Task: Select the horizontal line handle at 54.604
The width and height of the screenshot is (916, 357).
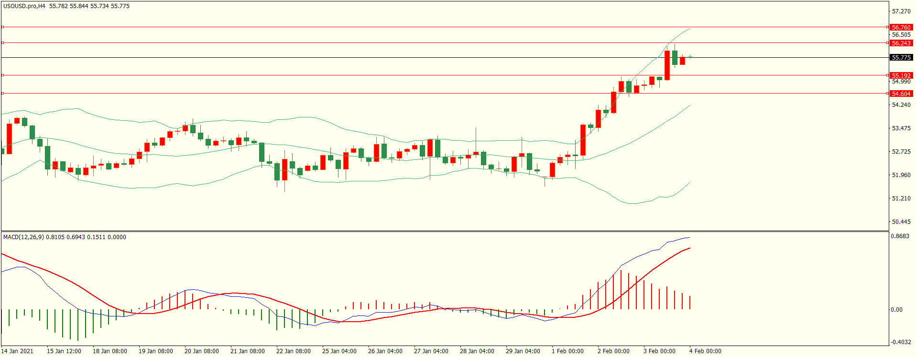Action: tap(3, 94)
